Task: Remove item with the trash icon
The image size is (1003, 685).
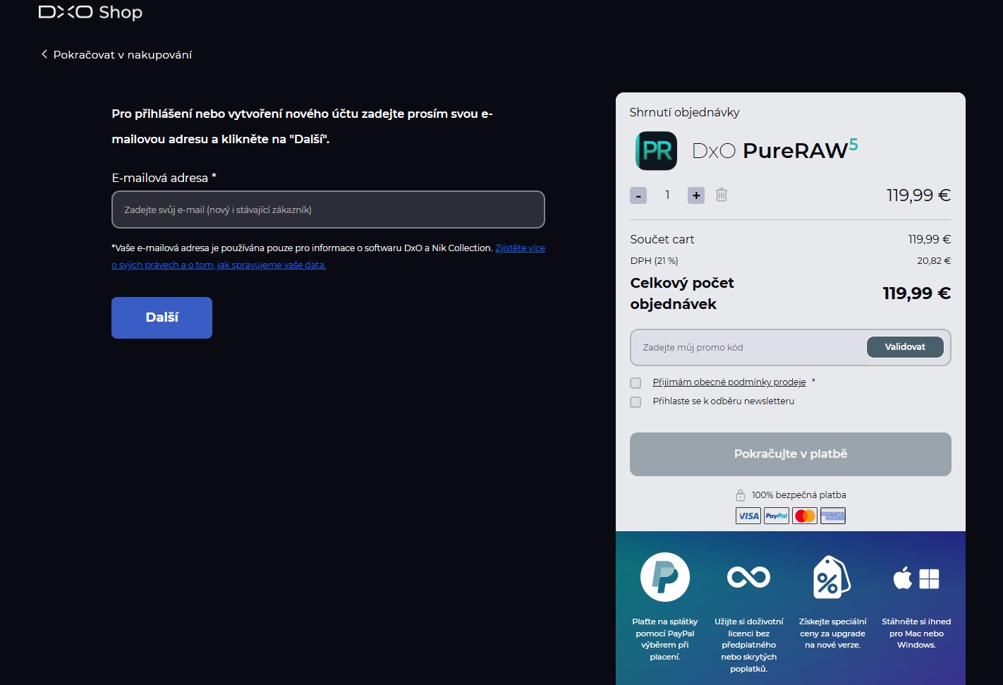Action: (x=721, y=195)
